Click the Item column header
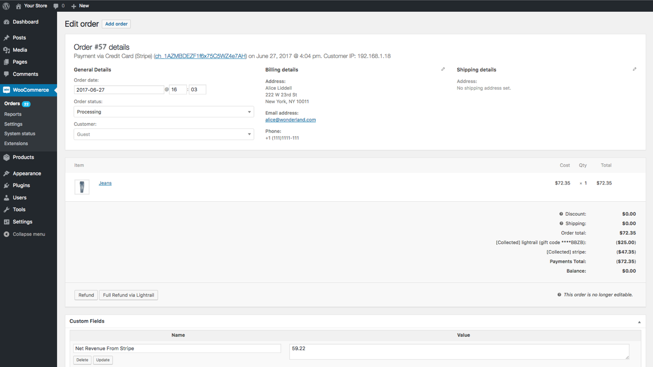This screenshot has width=653, height=367. coord(79,165)
